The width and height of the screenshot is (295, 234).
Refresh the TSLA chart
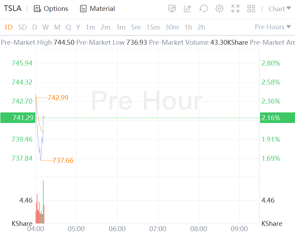[204, 9]
